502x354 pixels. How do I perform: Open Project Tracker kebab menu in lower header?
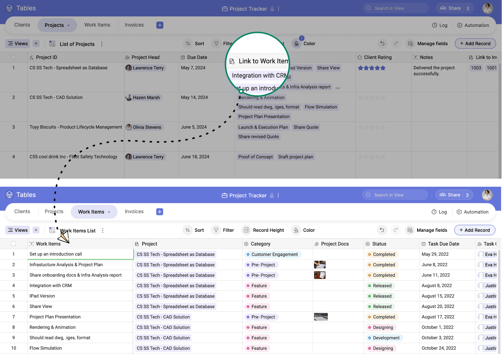click(278, 195)
